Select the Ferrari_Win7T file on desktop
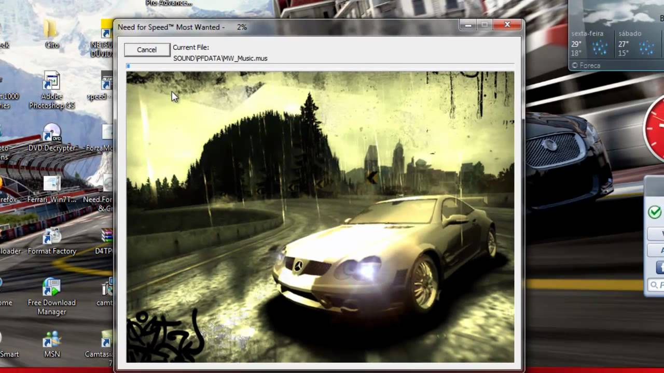 tap(51, 190)
